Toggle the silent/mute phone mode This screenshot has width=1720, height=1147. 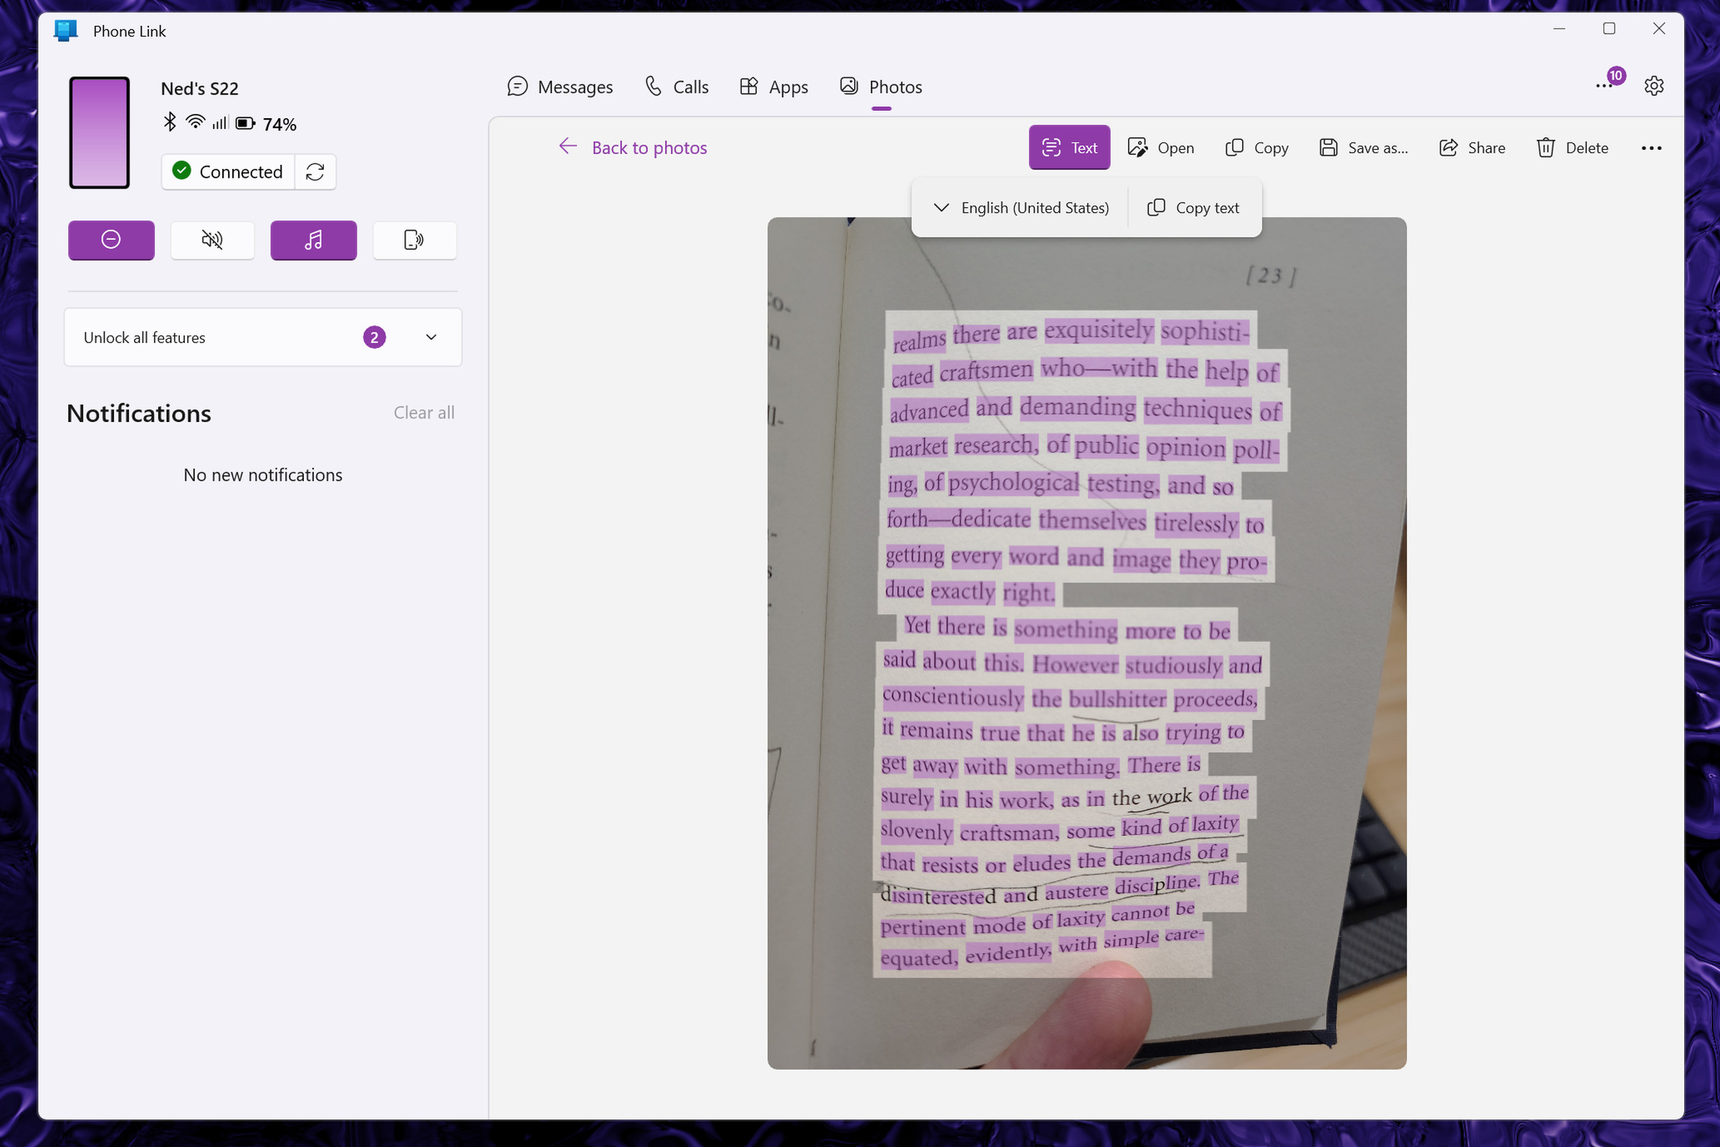(211, 239)
